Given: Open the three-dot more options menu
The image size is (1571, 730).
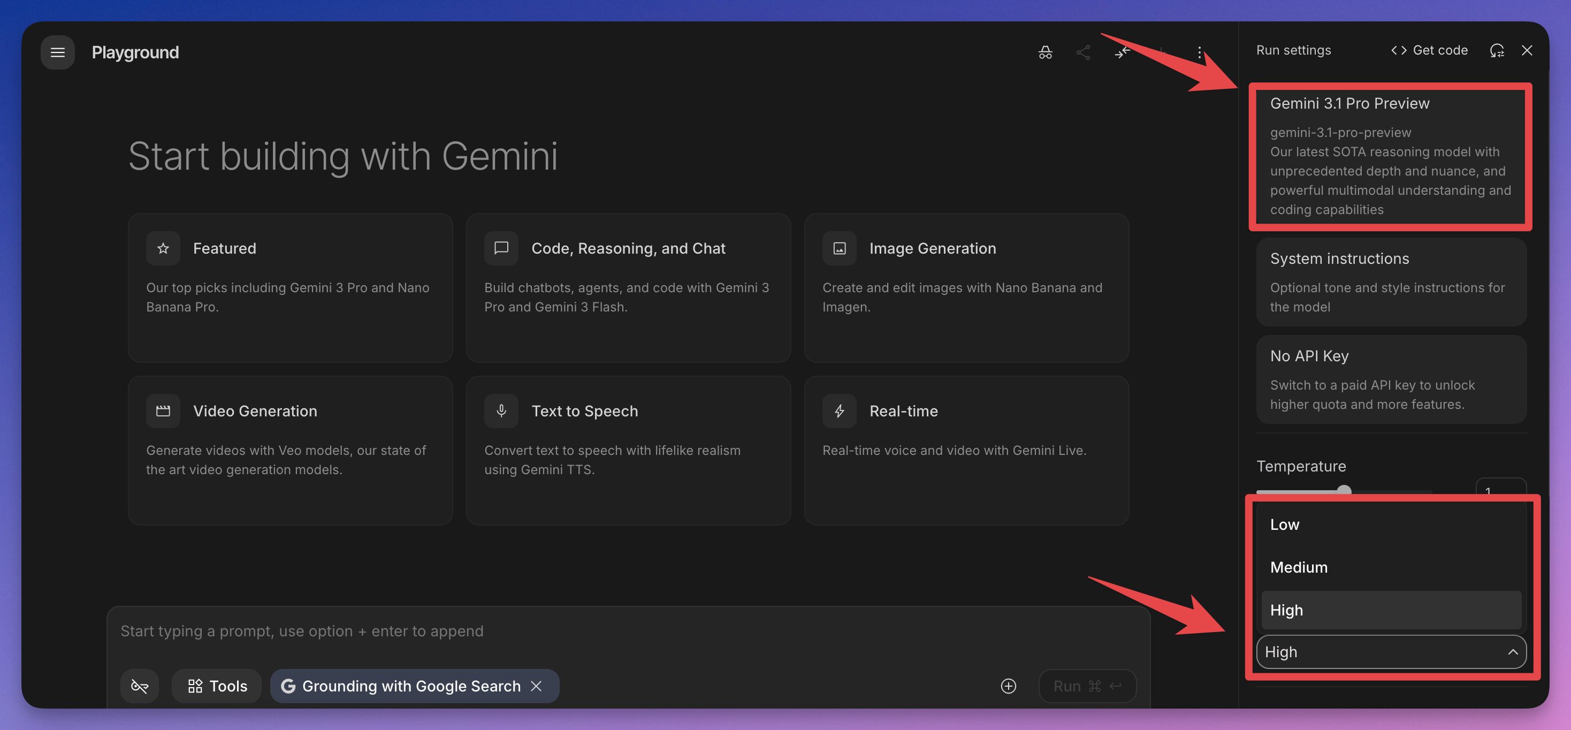Looking at the screenshot, I should point(1199,52).
